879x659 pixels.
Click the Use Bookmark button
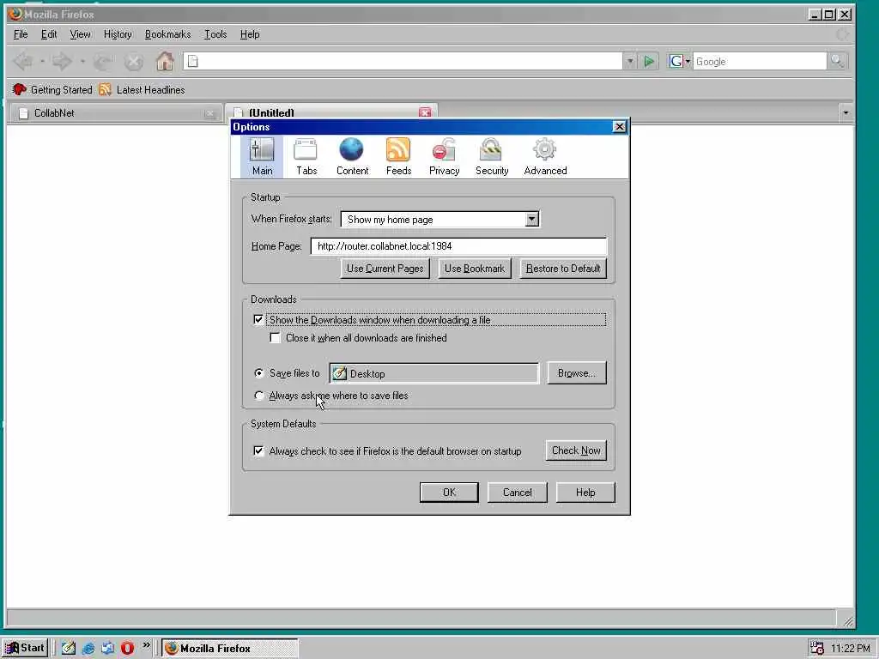[x=474, y=269]
